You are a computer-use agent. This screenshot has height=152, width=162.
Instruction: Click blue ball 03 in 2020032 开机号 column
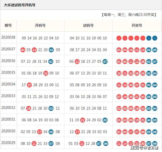51,108
